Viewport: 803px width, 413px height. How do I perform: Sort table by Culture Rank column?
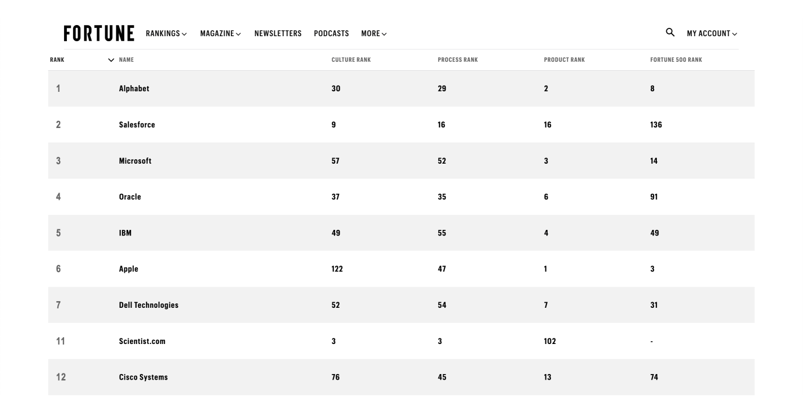click(x=351, y=60)
